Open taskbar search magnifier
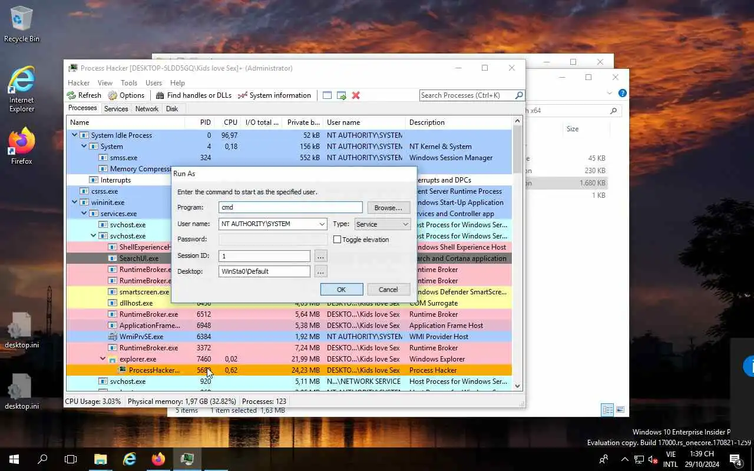This screenshot has width=754, height=471. [42, 459]
